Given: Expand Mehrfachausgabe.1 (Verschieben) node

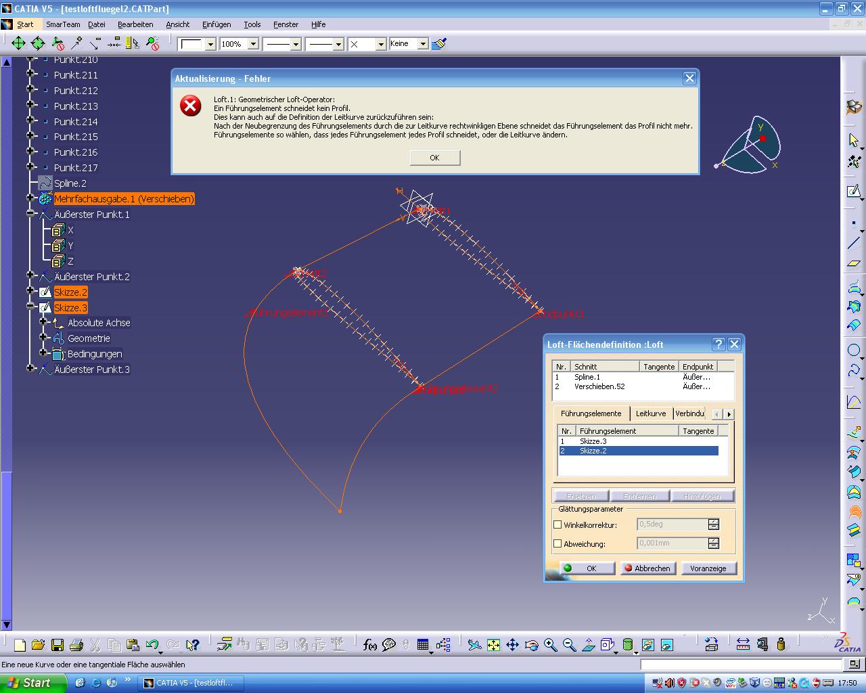Looking at the screenshot, I should coord(30,198).
